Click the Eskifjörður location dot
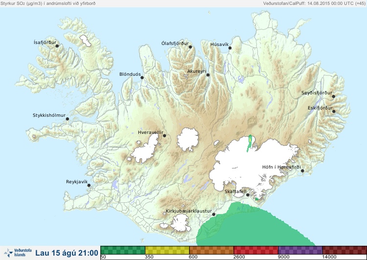 tap(334, 111)
